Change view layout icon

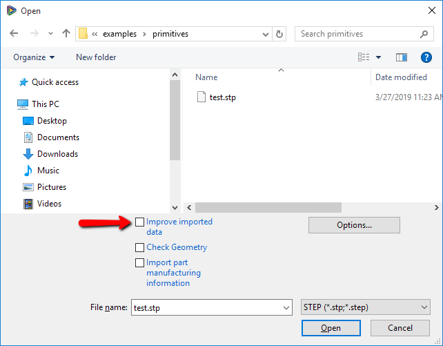(364, 57)
